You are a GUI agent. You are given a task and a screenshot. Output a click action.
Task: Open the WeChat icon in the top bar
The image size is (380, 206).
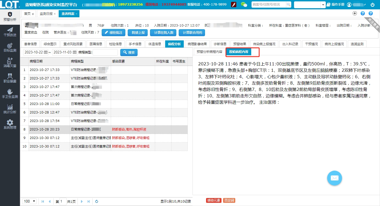pyautogui.click(x=244, y=4)
